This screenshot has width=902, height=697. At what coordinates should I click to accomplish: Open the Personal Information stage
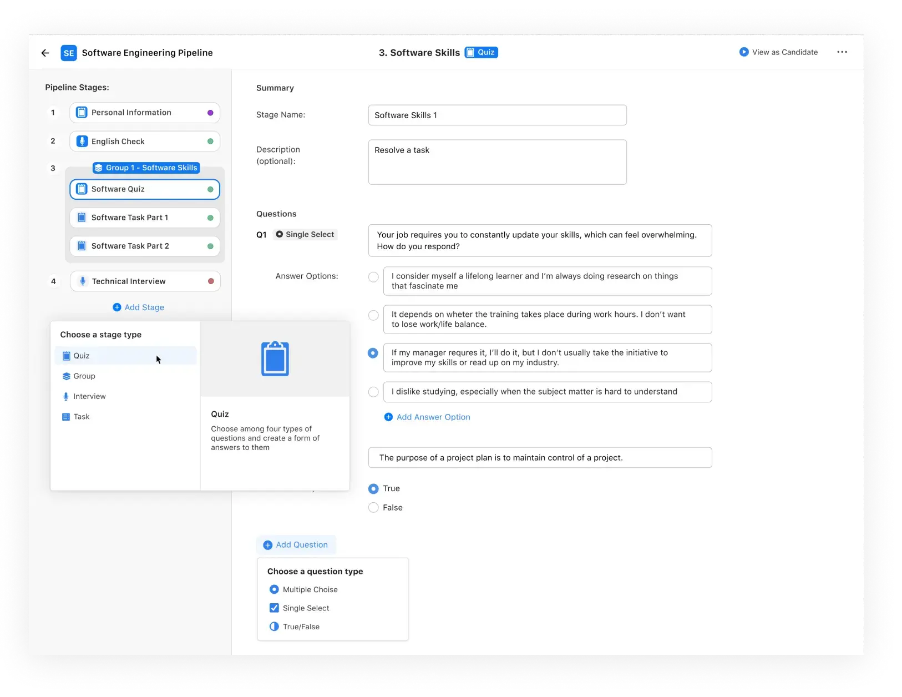145,113
